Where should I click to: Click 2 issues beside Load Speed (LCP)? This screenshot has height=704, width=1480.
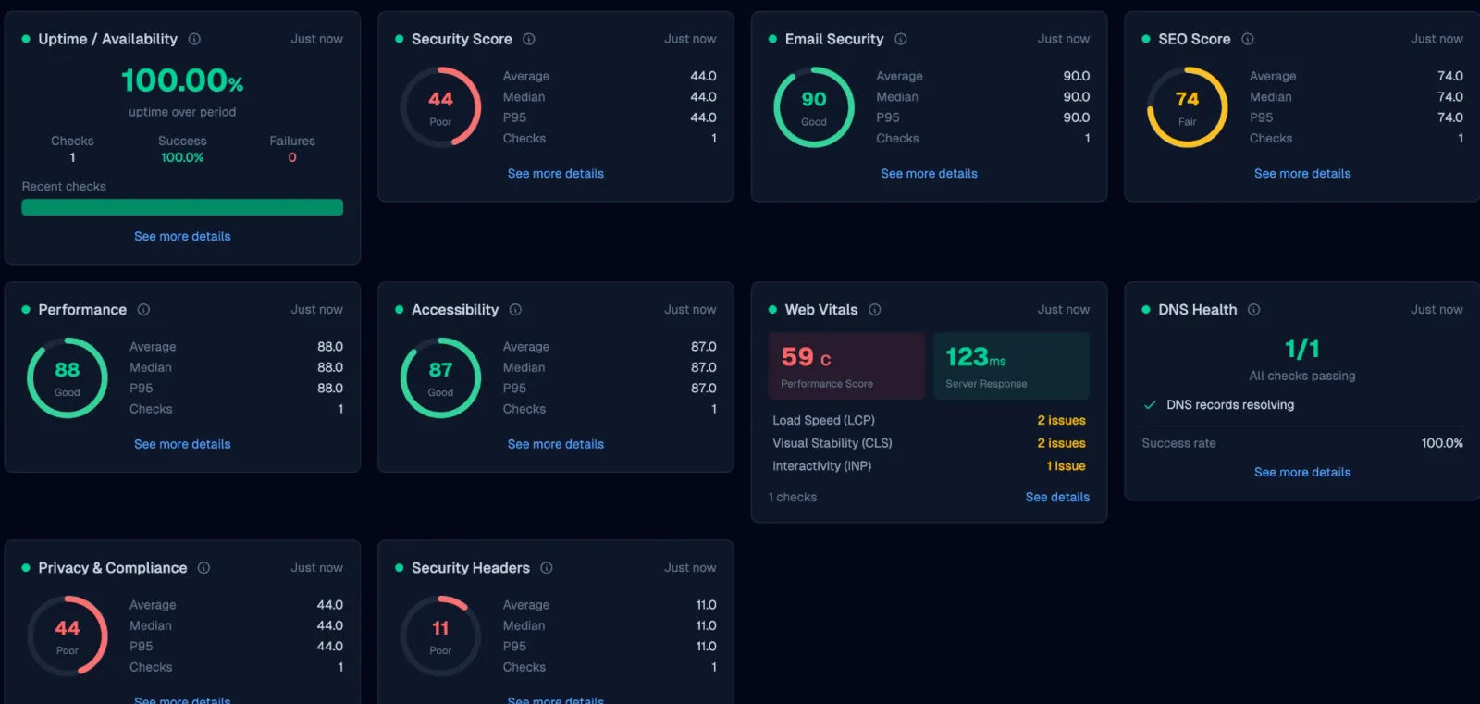(x=1061, y=421)
